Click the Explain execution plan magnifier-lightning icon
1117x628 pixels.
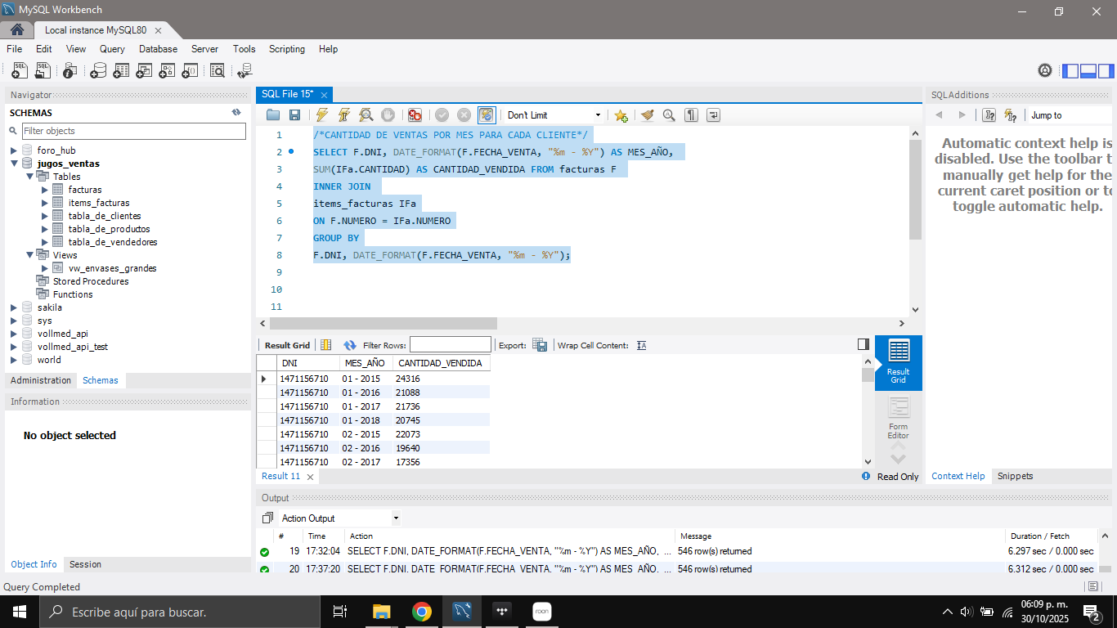click(366, 115)
